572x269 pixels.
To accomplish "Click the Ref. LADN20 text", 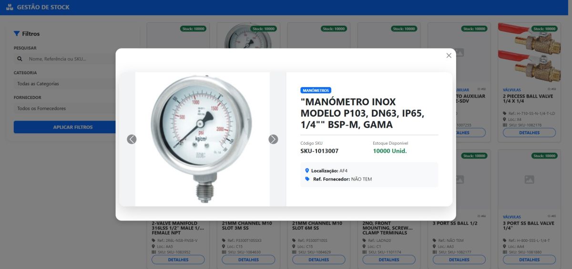I will (x=379, y=240).
